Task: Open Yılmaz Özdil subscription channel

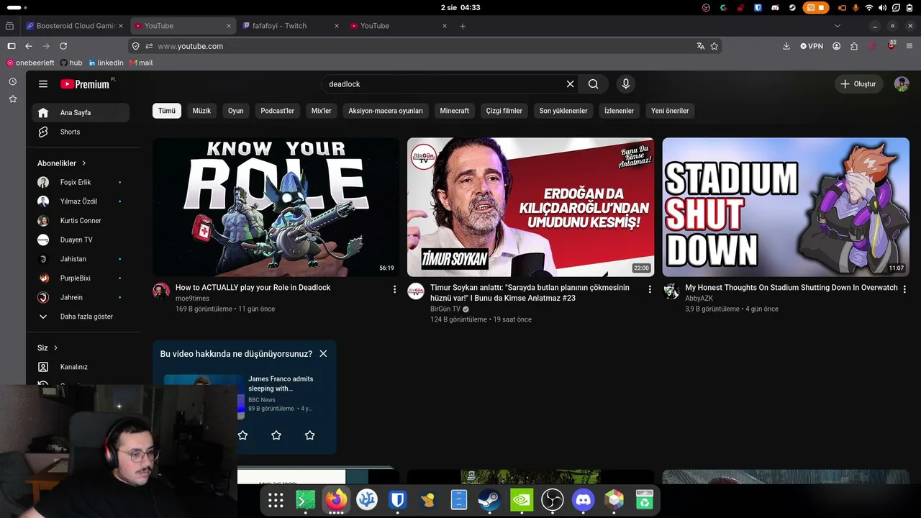Action: 81,201
